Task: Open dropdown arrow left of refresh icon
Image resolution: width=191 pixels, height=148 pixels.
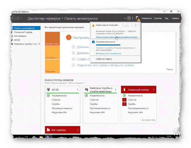Action: click(125, 18)
